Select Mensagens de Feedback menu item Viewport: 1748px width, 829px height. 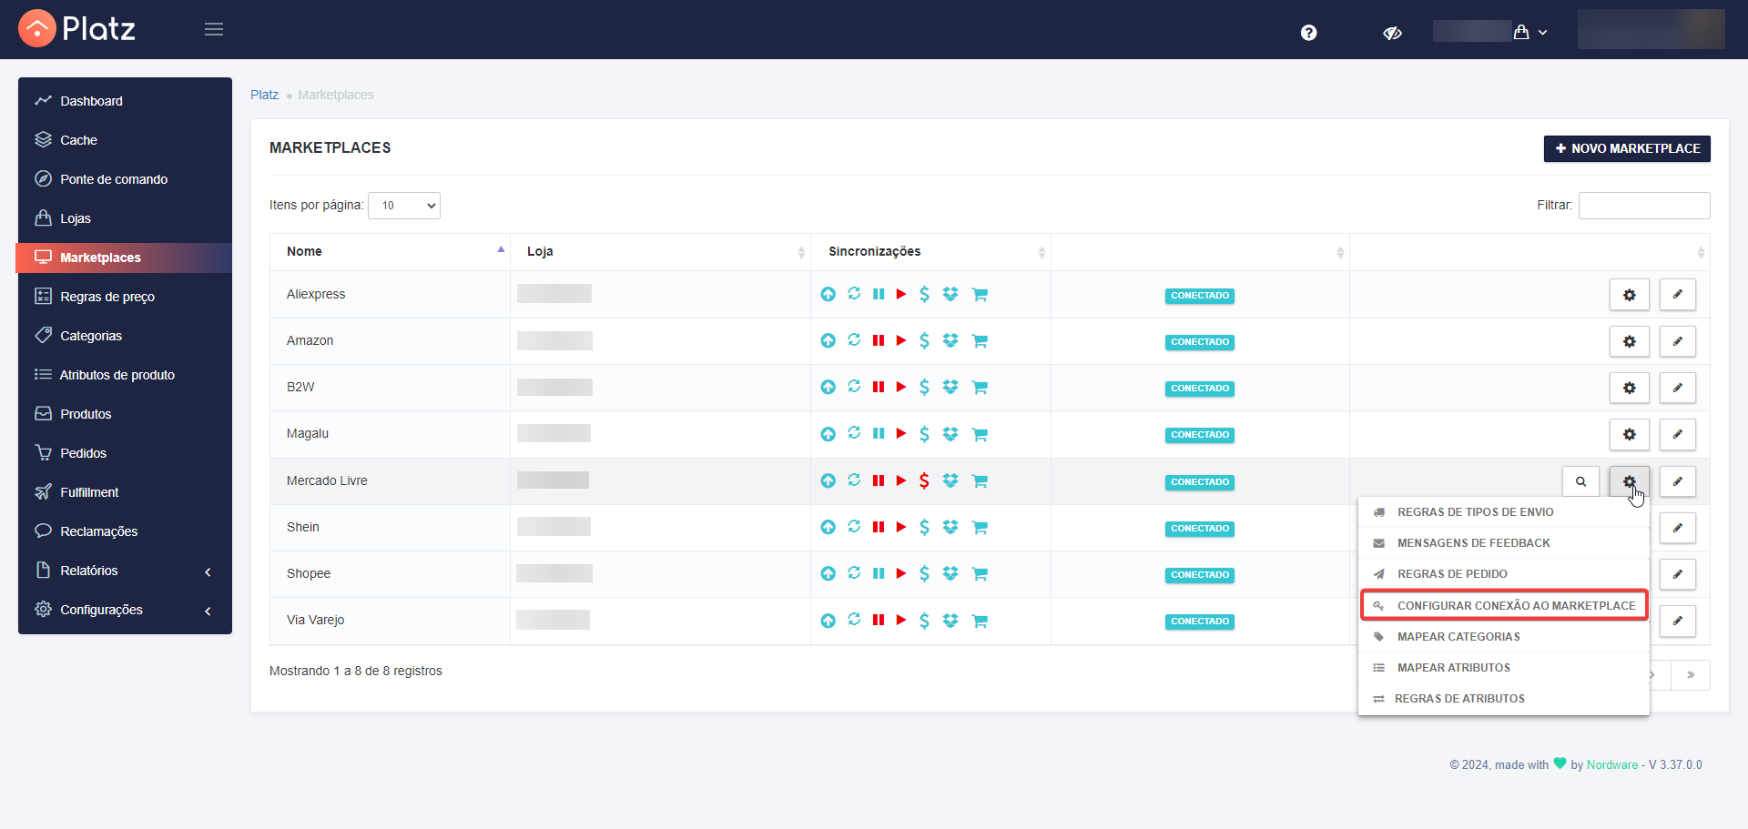[1504, 543]
